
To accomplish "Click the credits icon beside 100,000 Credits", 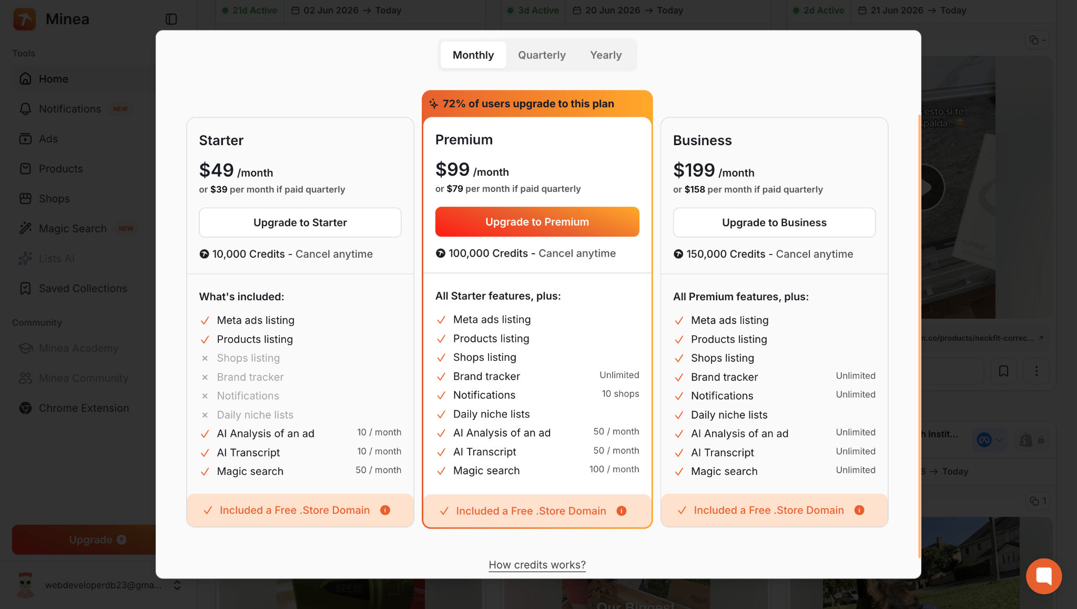I will click(441, 253).
